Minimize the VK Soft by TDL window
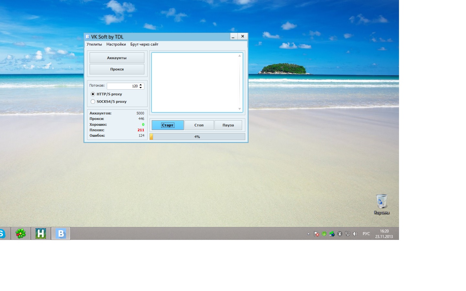466x291 pixels. point(233,37)
